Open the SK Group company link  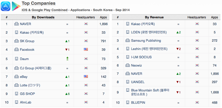[x=27, y=41]
